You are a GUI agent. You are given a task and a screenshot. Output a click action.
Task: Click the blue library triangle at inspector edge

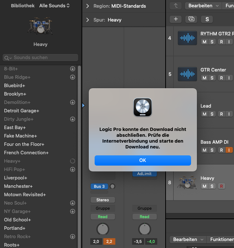(x=83, y=105)
